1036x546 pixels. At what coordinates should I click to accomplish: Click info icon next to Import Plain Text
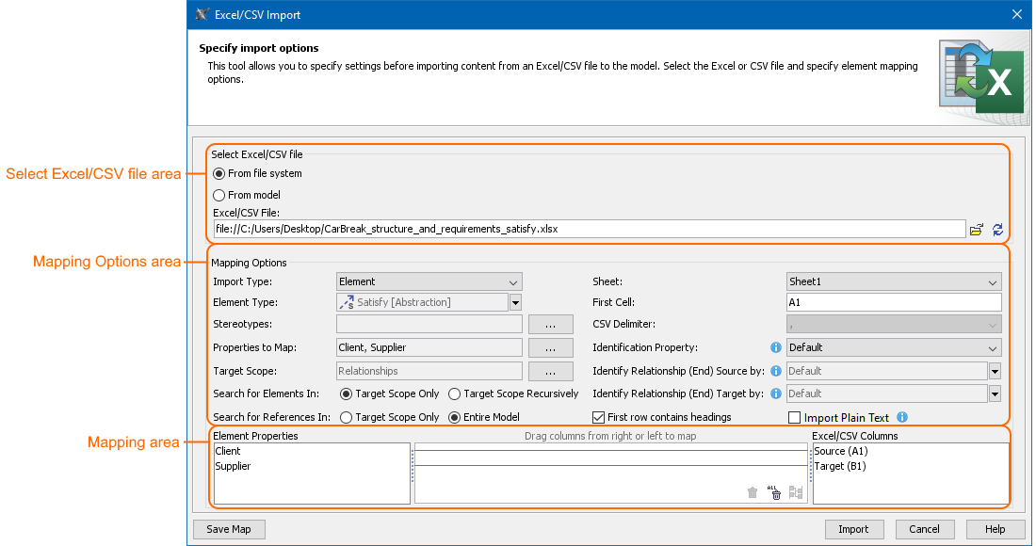point(902,417)
